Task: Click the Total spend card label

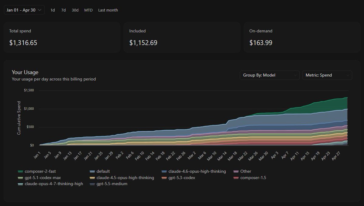Action: (20, 31)
